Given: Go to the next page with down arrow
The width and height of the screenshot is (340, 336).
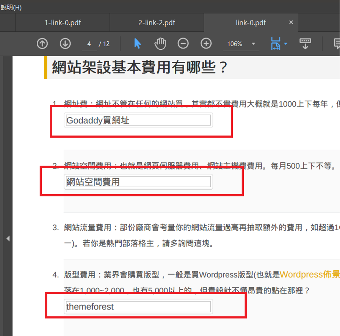Looking at the screenshot, I should tap(65, 44).
